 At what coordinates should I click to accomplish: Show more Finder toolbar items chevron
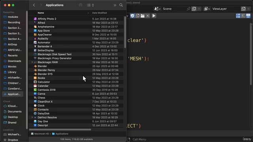pyautogui.click(x=115, y=5)
